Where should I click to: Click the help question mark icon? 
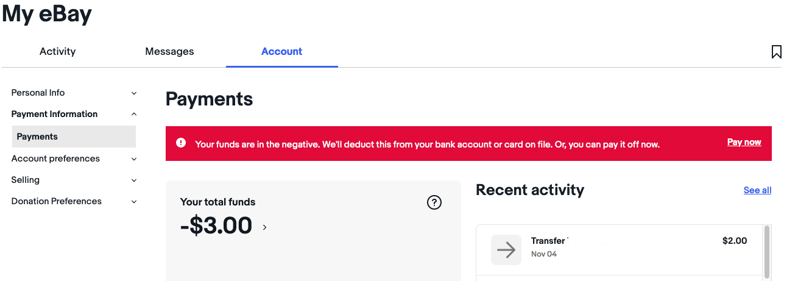pos(434,203)
